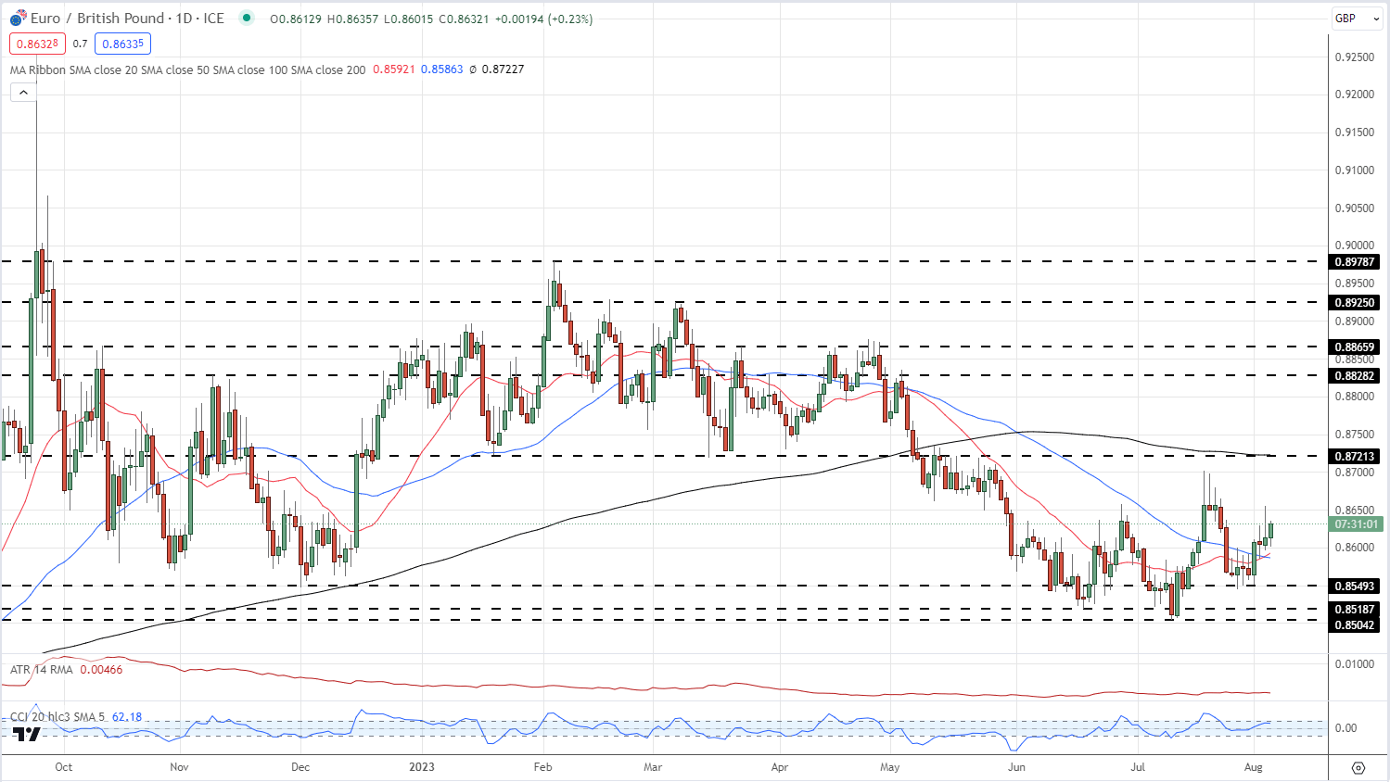
Task: Click the 0.7 spread value
Action: pyautogui.click(x=80, y=44)
